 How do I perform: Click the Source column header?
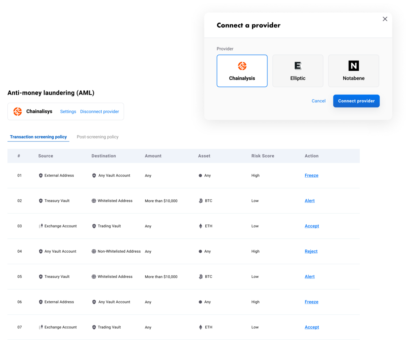pyautogui.click(x=46, y=156)
